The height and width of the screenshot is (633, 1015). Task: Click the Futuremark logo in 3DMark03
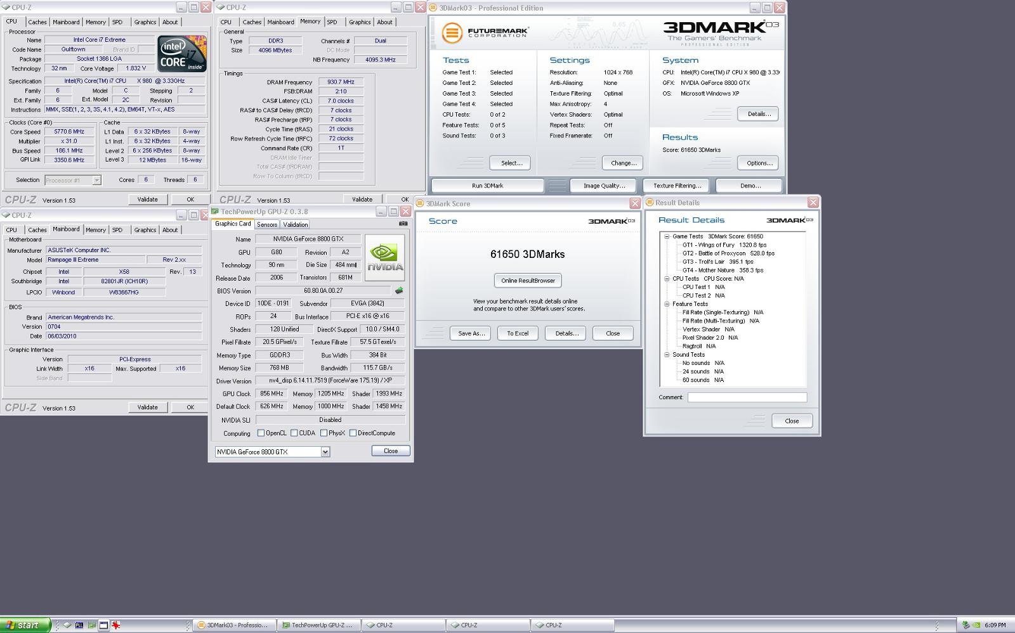pyautogui.click(x=485, y=32)
